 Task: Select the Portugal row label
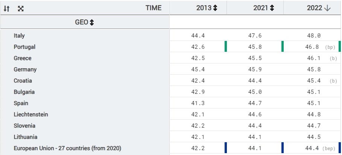(x=24, y=47)
